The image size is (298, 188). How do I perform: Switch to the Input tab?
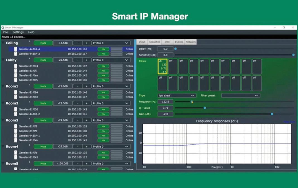(142, 42)
